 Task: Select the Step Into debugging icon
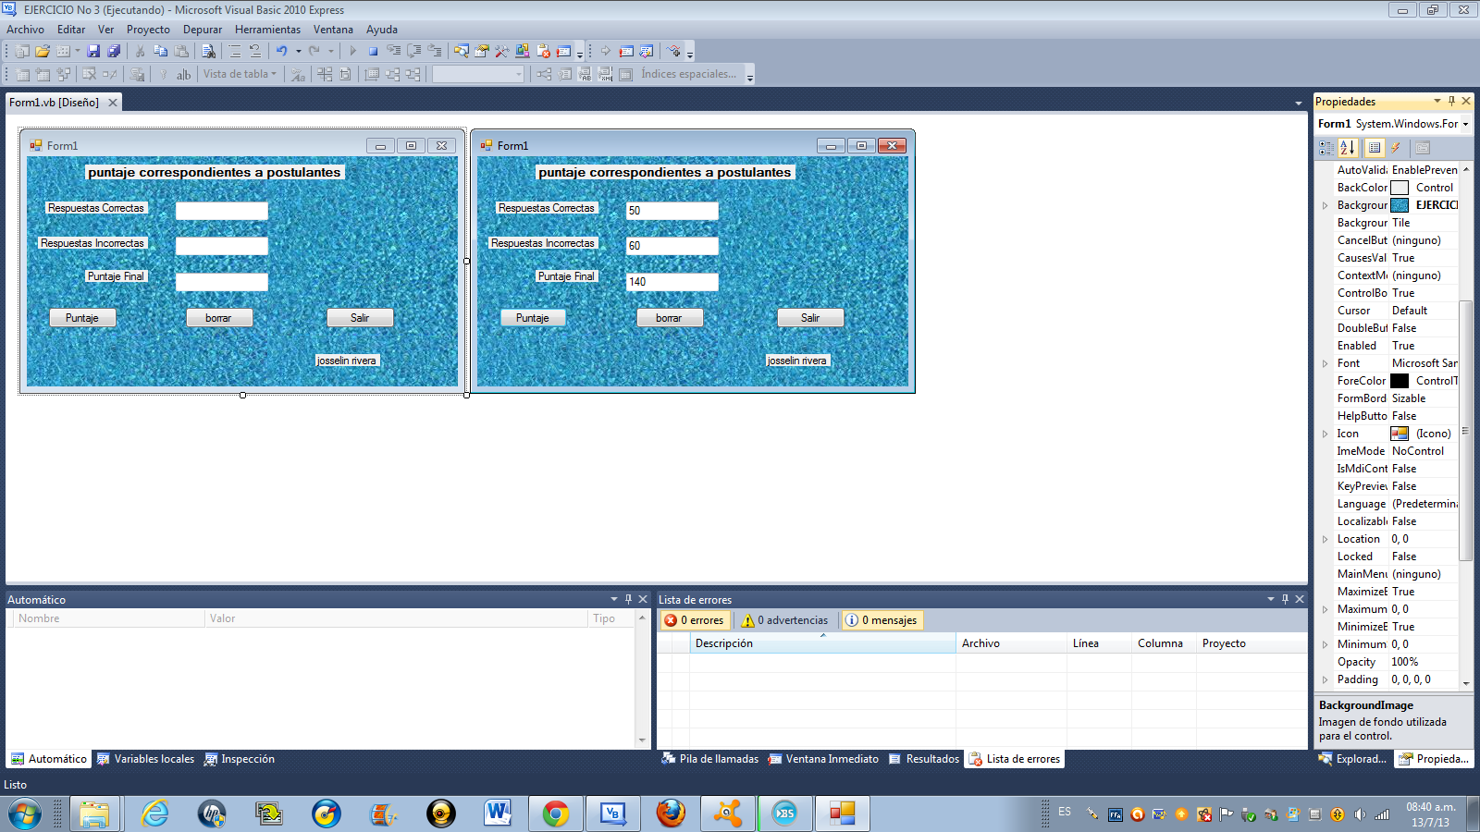(x=394, y=51)
